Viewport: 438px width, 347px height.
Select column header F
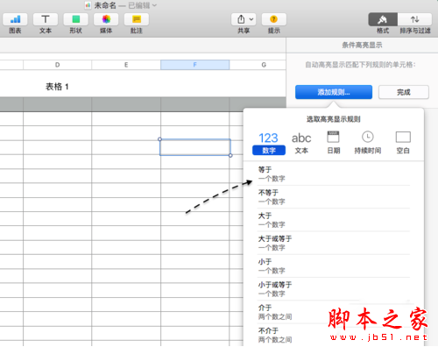pyautogui.click(x=195, y=65)
